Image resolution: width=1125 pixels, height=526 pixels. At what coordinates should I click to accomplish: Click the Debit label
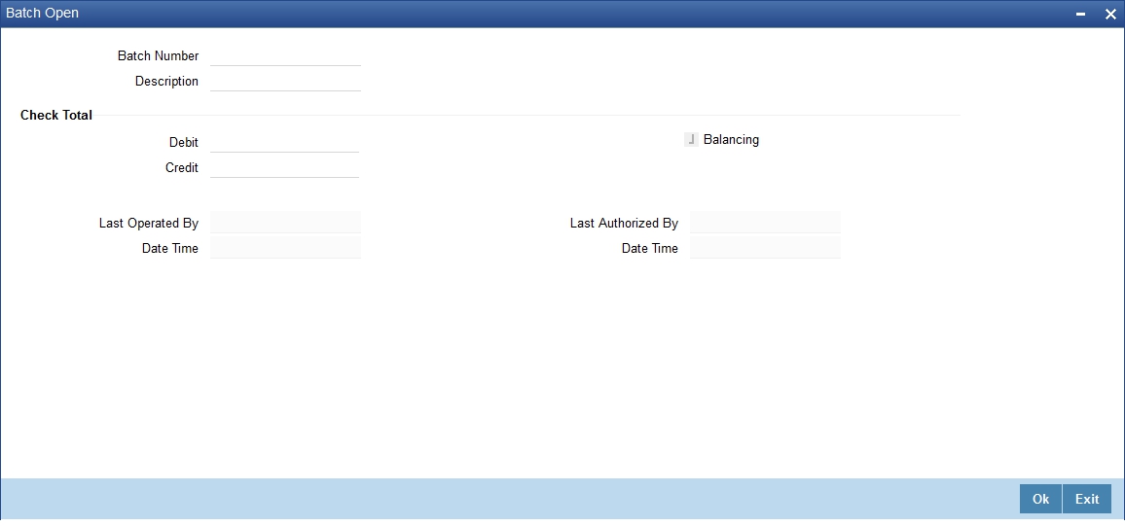[x=184, y=142]
